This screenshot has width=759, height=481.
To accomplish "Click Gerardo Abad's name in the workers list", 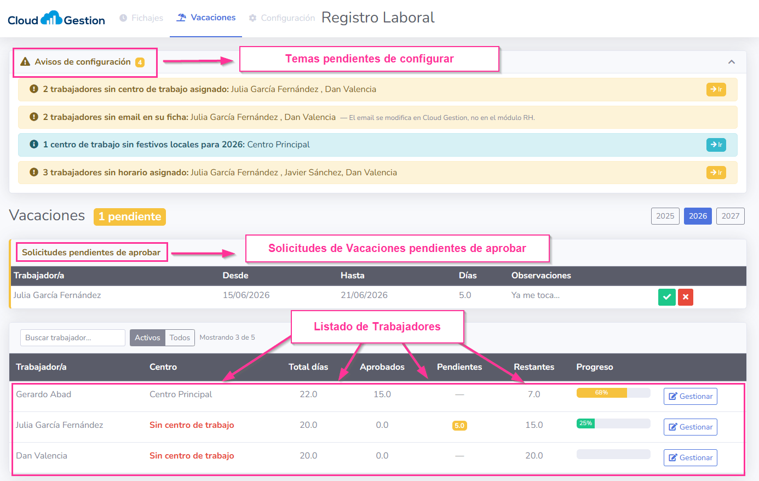I will tap(43, 394).
